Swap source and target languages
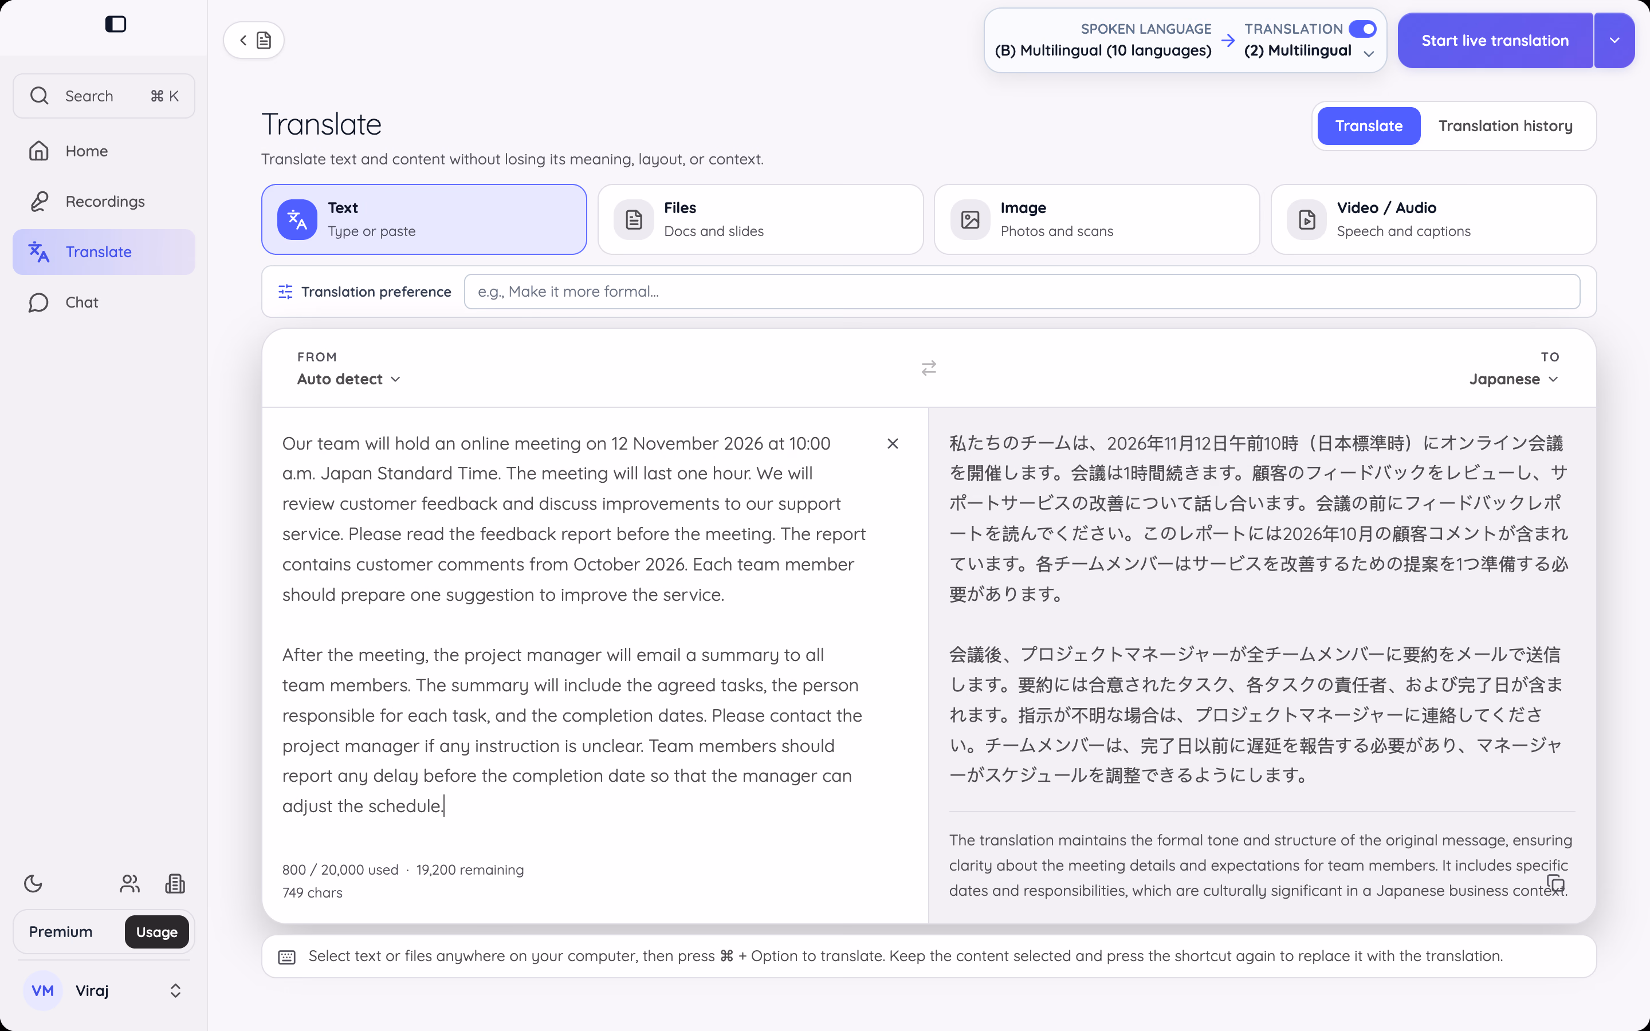Image resolution: width=1650 pixels, height=1031 pixels. tap(929, 368)
